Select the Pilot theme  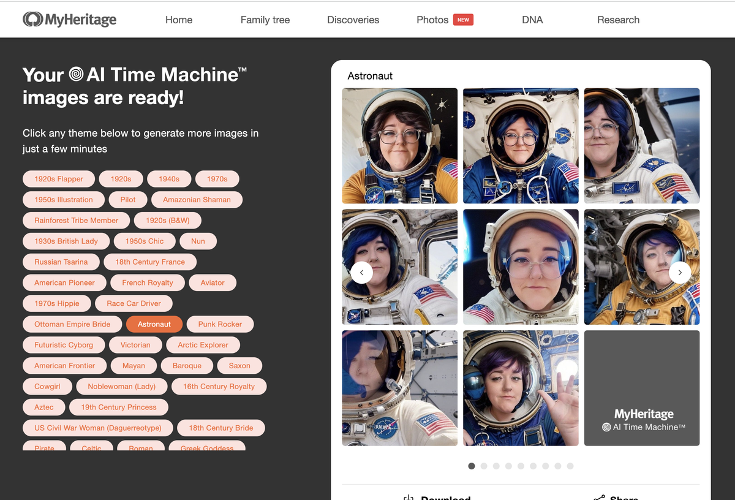127,199
